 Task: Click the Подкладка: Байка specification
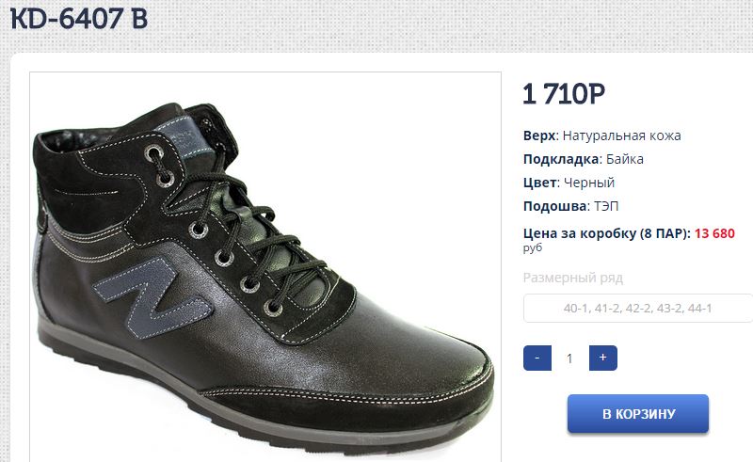click(583, 159)
